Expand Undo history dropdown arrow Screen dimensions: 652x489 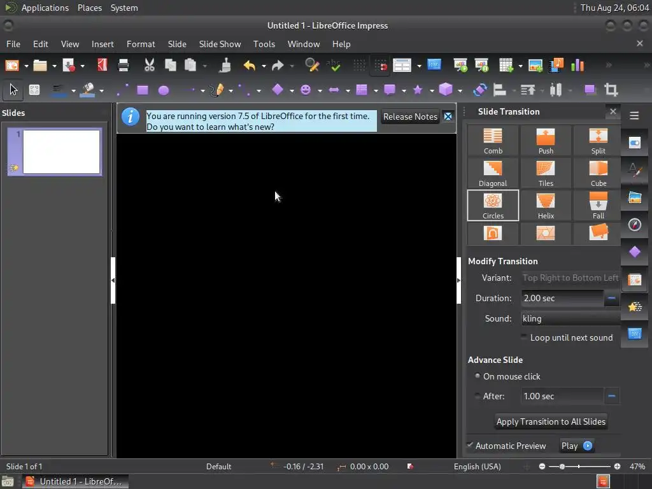point(264,66)
